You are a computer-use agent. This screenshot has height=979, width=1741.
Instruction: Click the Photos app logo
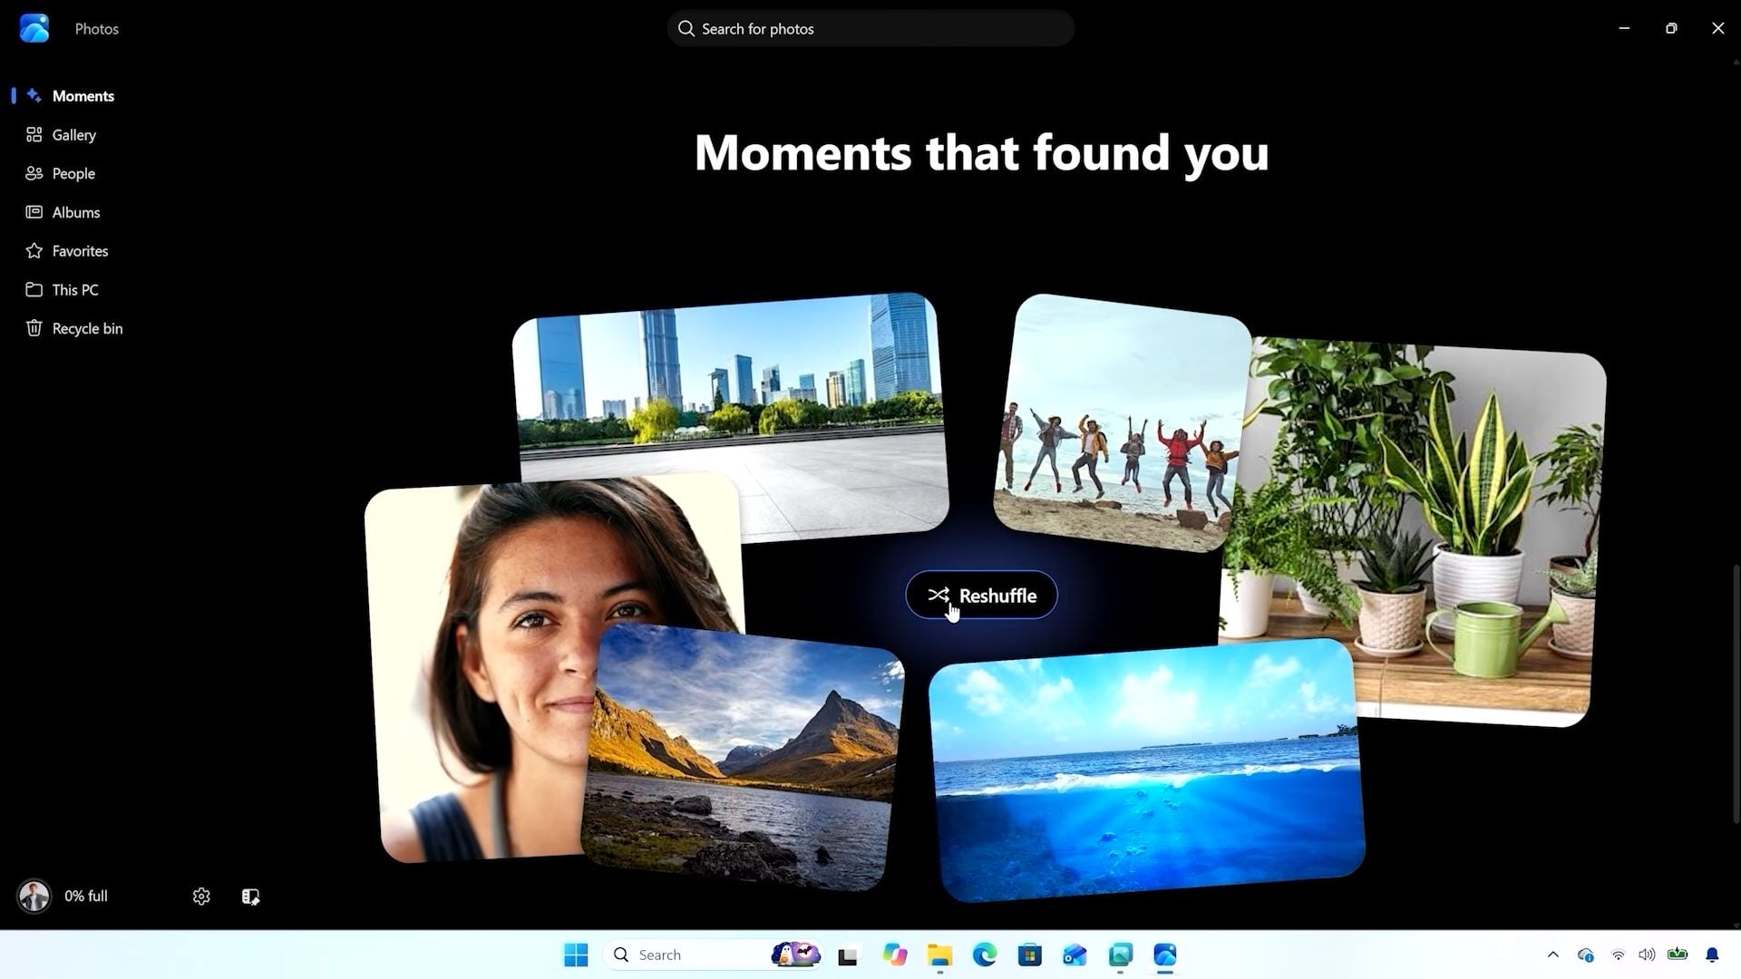34,29
